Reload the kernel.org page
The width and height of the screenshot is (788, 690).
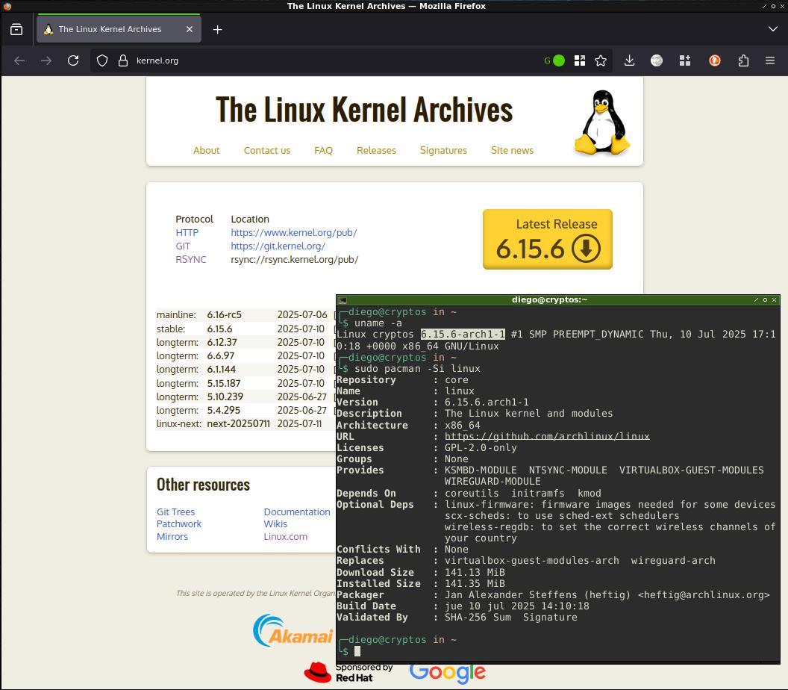pyautogui.click(x=73, y=60)
